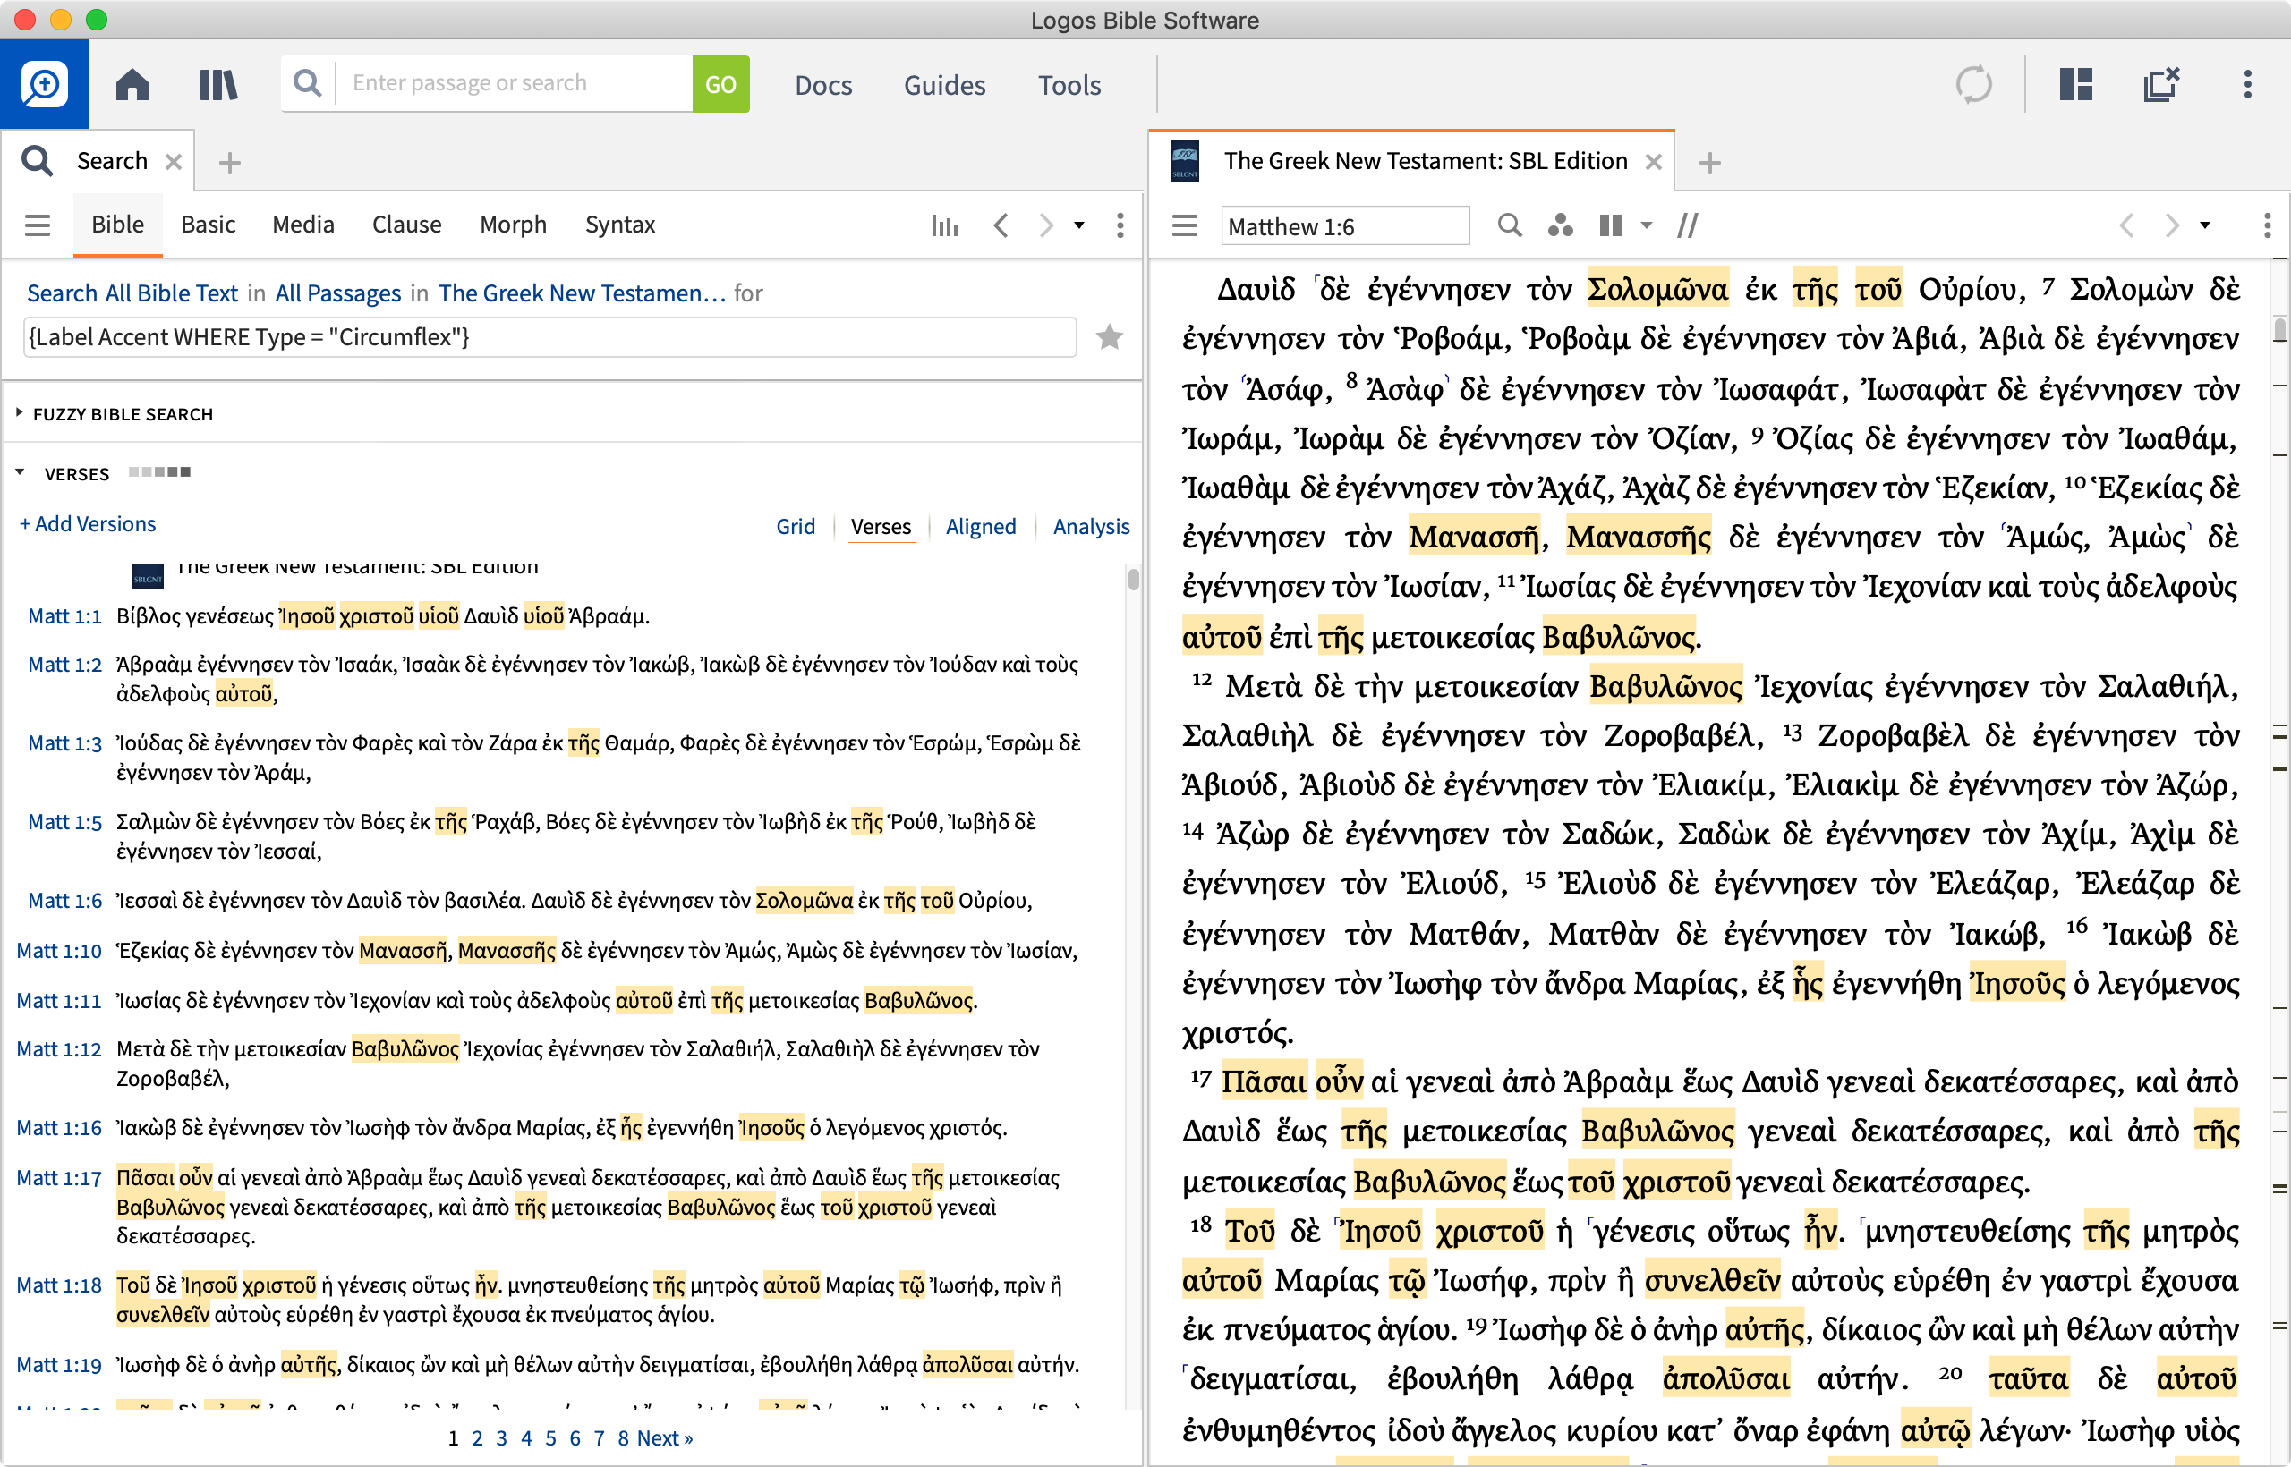Click the search results scrollbar thumb

(x=1133, y=578)
